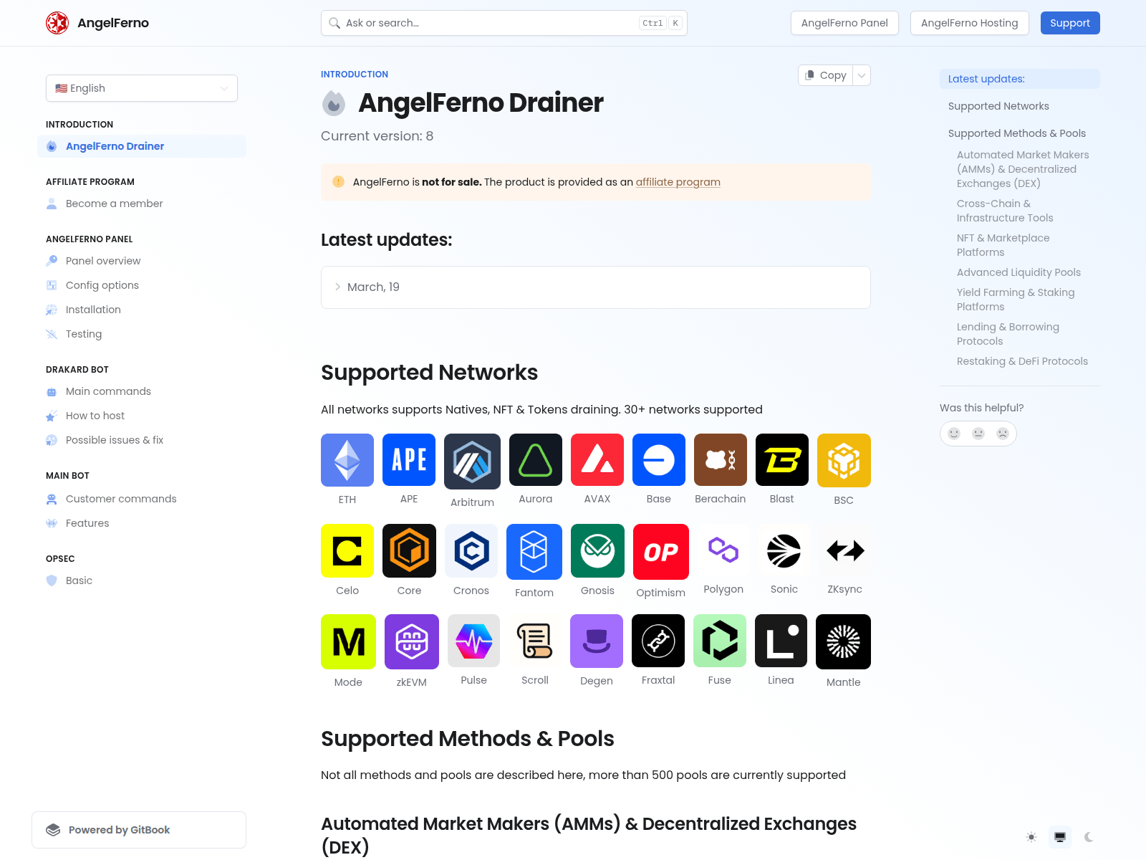This screenshot has width=1146, height=860.
Task: Click the AVAX network icon
Action: [x=597, y=460]
